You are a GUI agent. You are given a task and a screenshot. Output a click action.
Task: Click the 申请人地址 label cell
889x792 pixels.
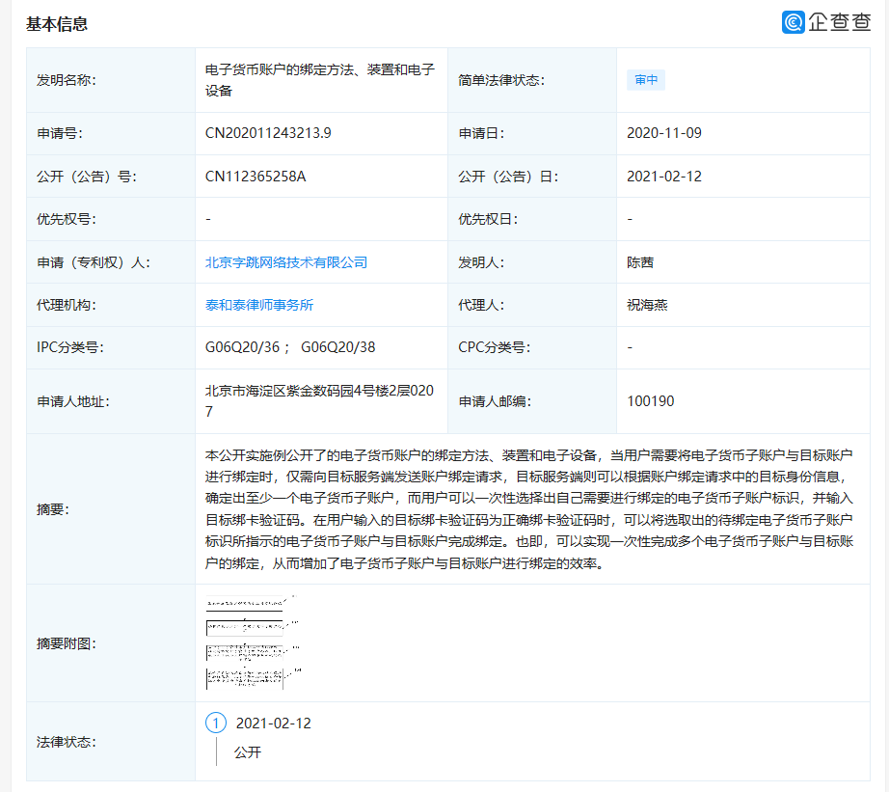[111, 401]
